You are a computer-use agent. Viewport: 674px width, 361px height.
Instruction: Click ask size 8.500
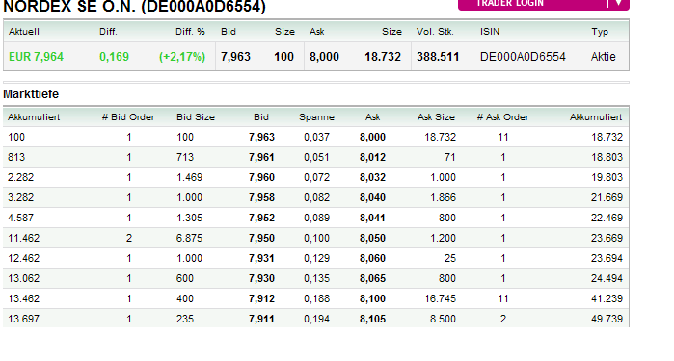coord(443,319)
